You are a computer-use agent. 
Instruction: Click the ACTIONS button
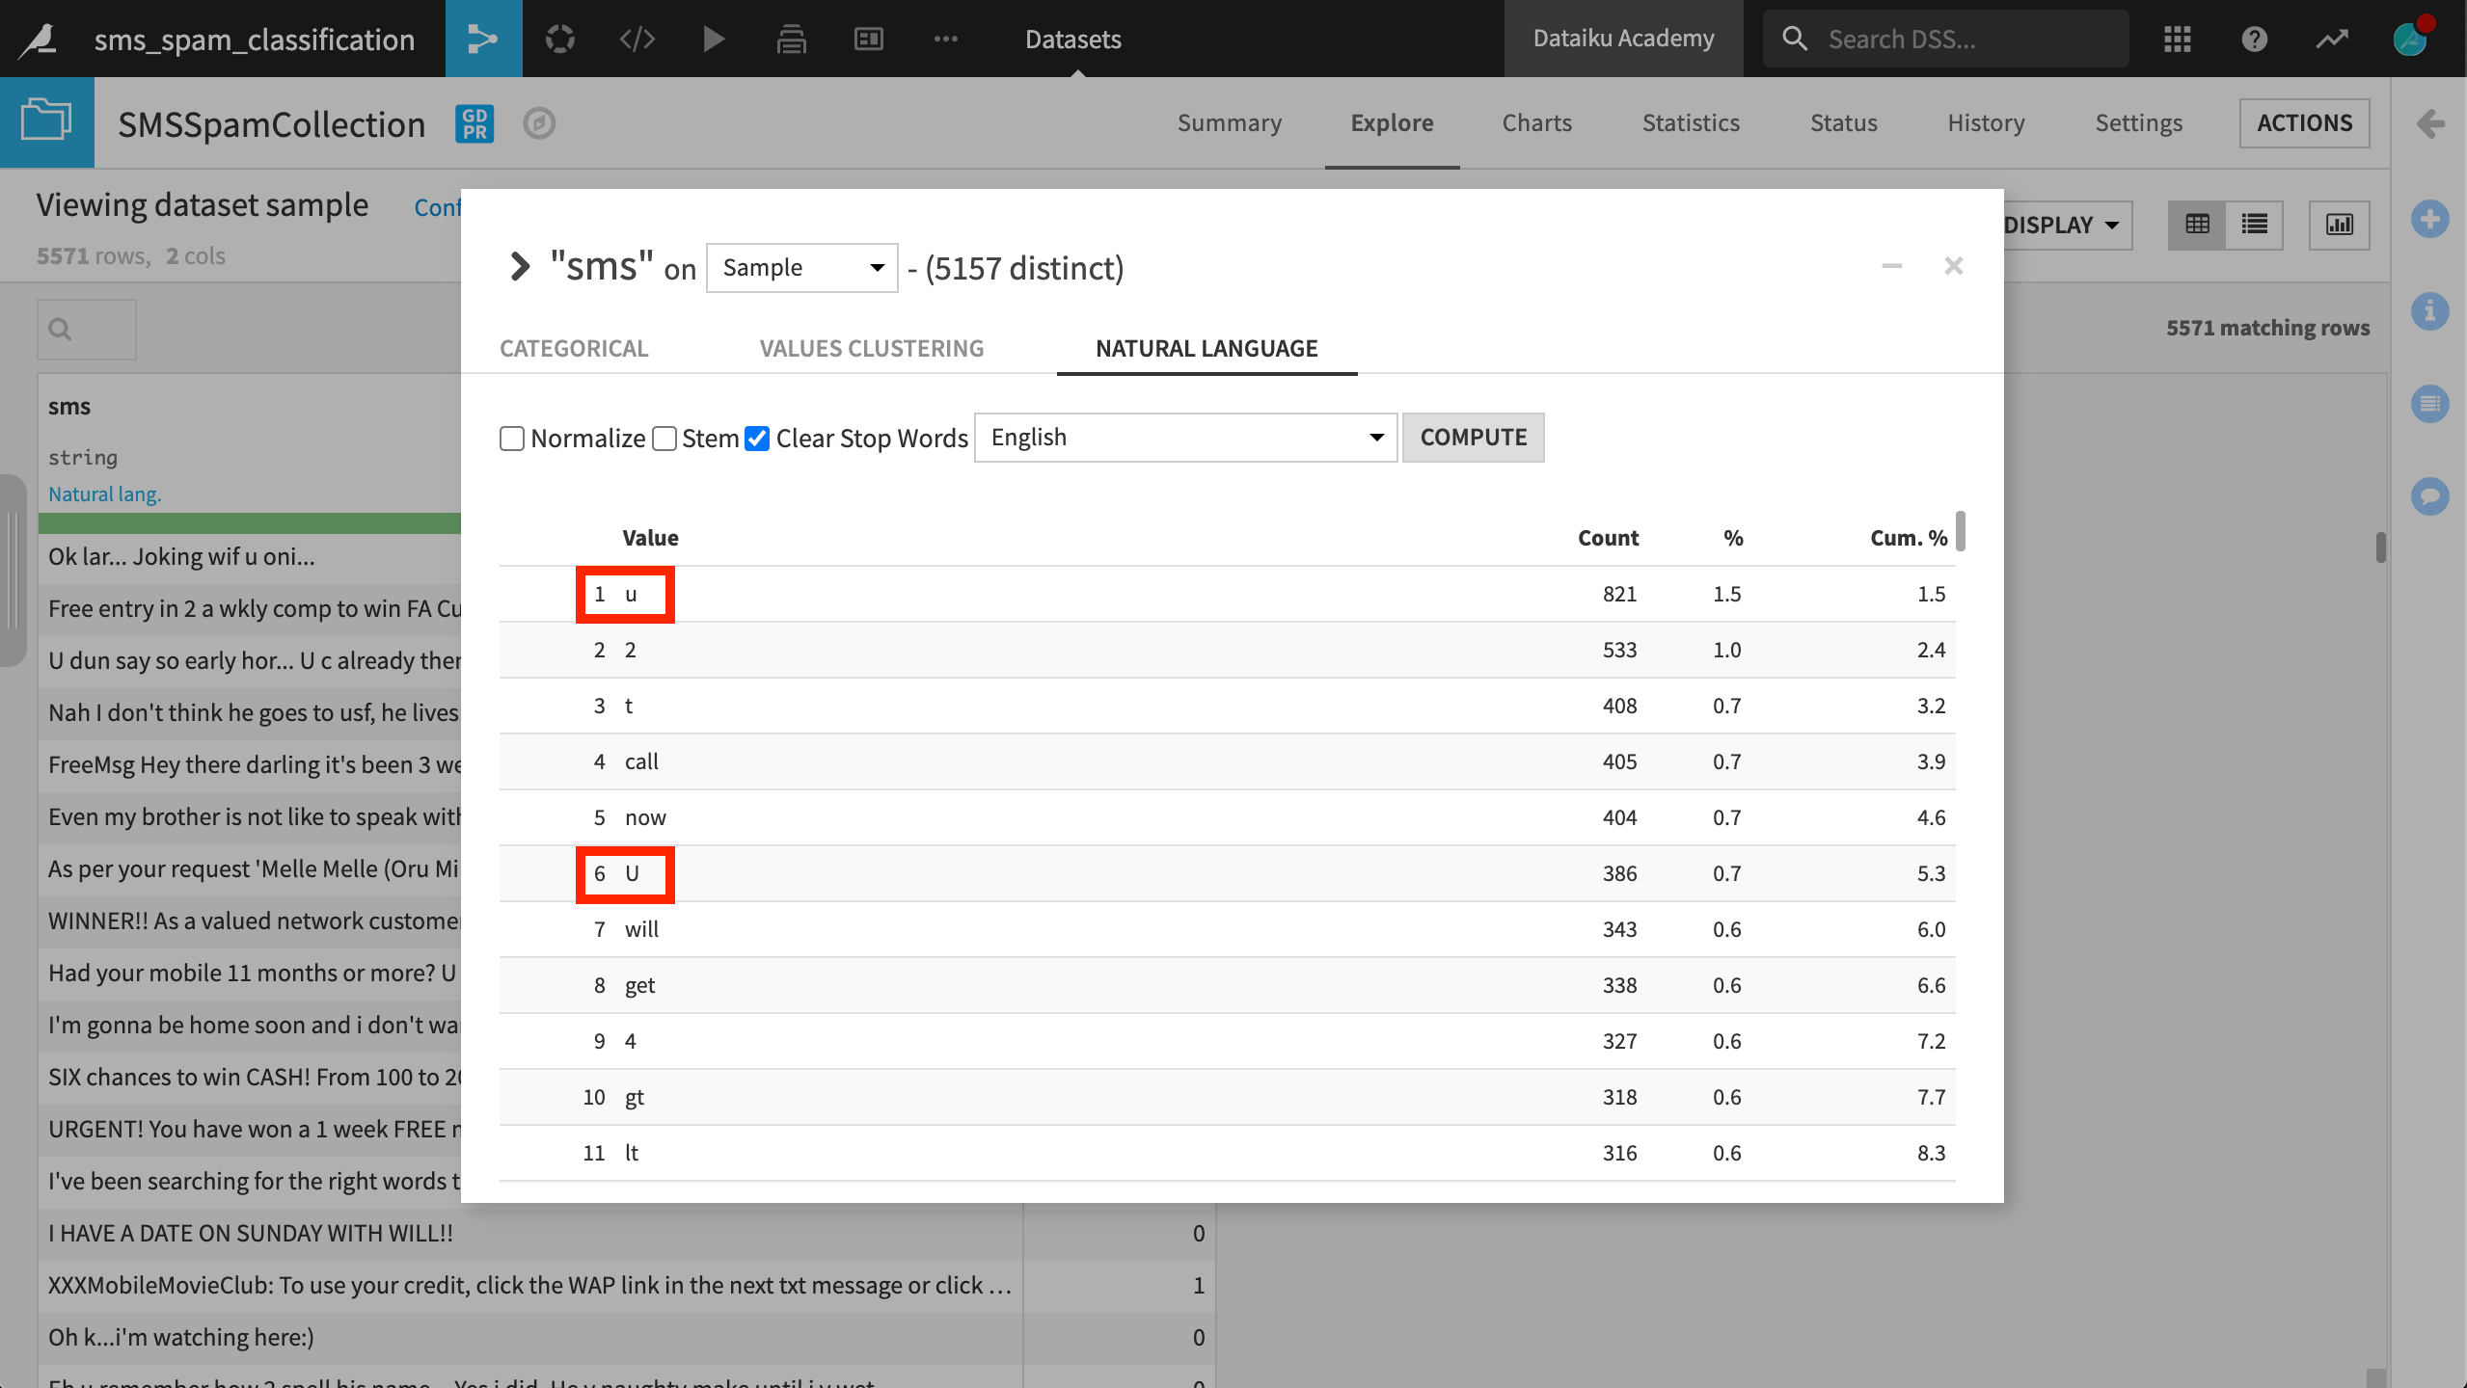(2304, 123)
